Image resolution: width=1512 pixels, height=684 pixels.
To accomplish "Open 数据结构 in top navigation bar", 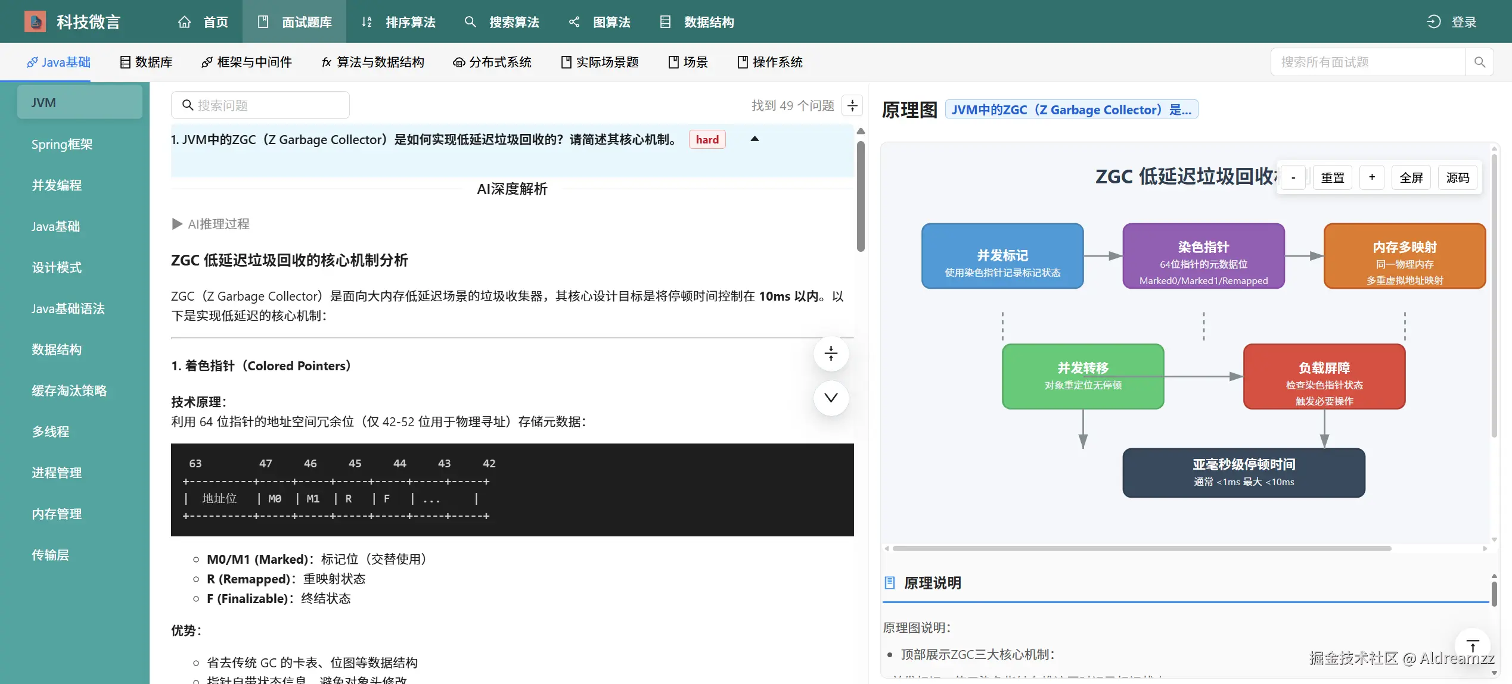I will [x=697, y=22].
